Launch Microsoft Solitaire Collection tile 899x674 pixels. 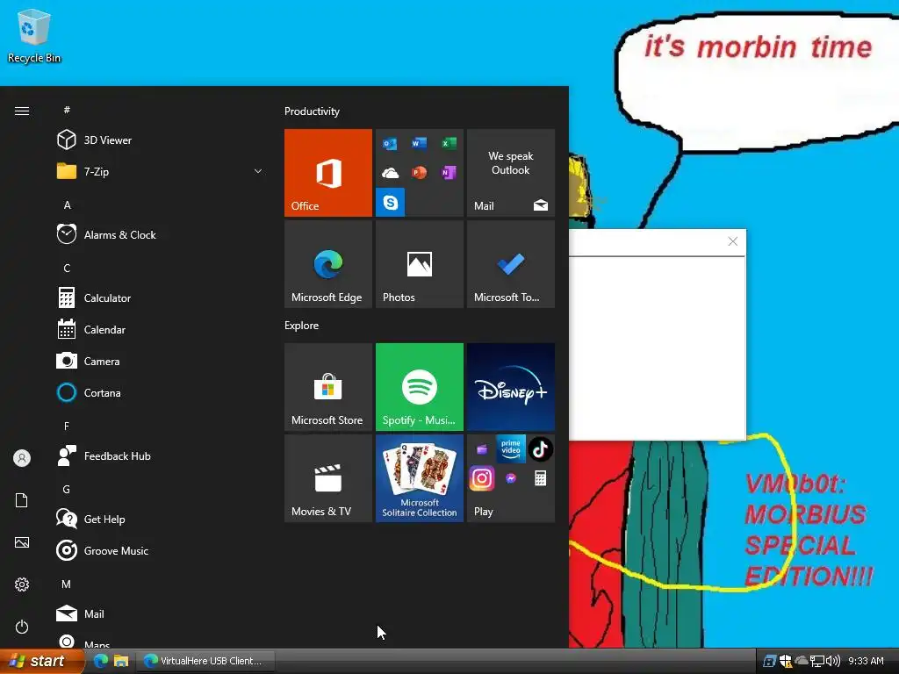pyautogui.click(x=419, y=478)
